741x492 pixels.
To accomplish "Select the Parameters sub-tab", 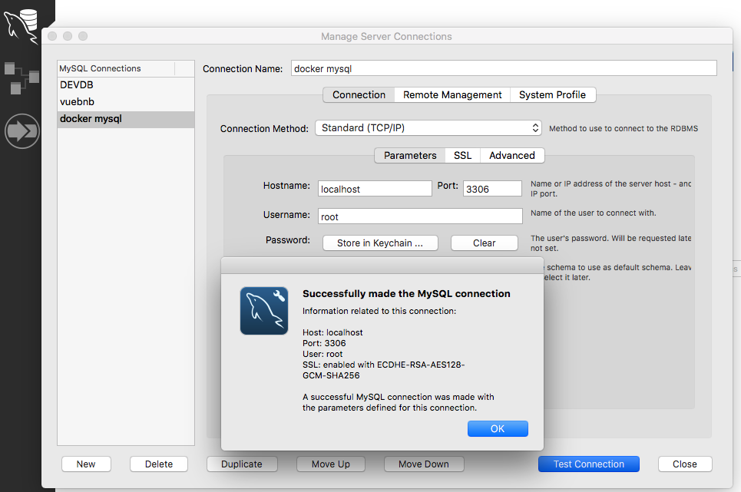I will pyautogui.click(x=410, y=155).
